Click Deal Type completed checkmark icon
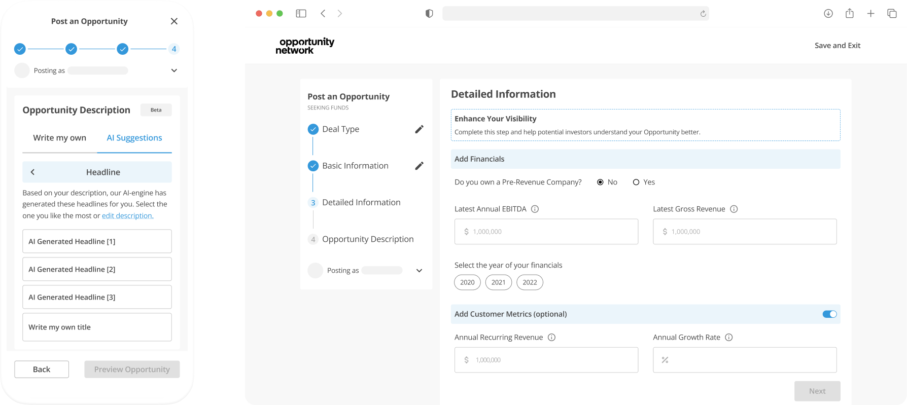The image size is (907, 405). [313, 129]
